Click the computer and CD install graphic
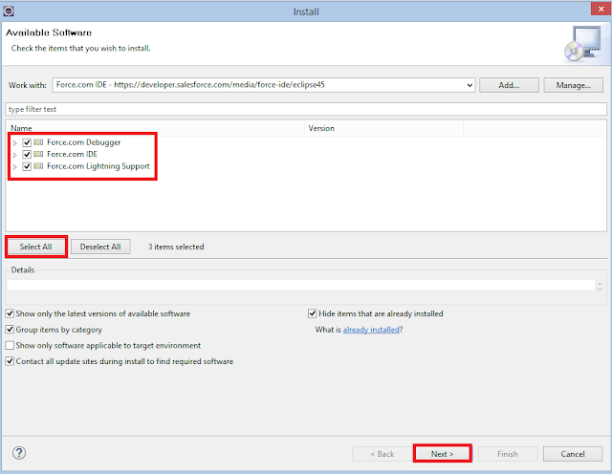This screenshot has width=612, height=474. 583,44
